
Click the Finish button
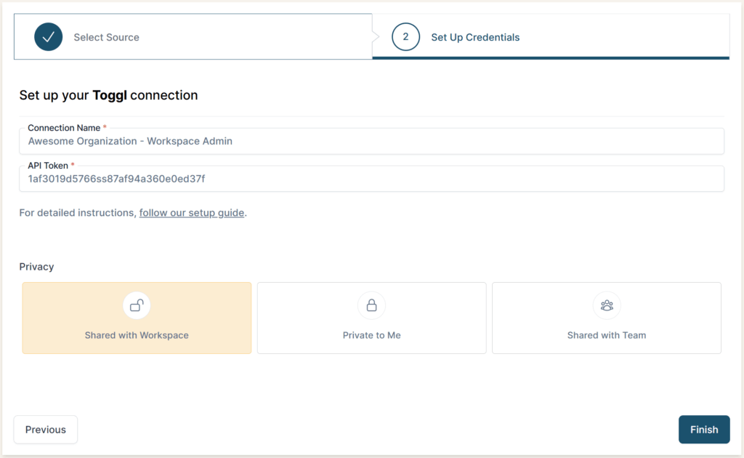704,430
